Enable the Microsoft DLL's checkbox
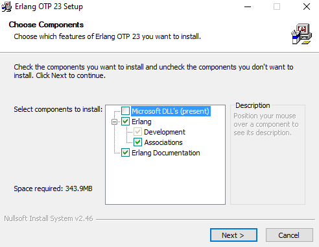 [x=125, y=111]
